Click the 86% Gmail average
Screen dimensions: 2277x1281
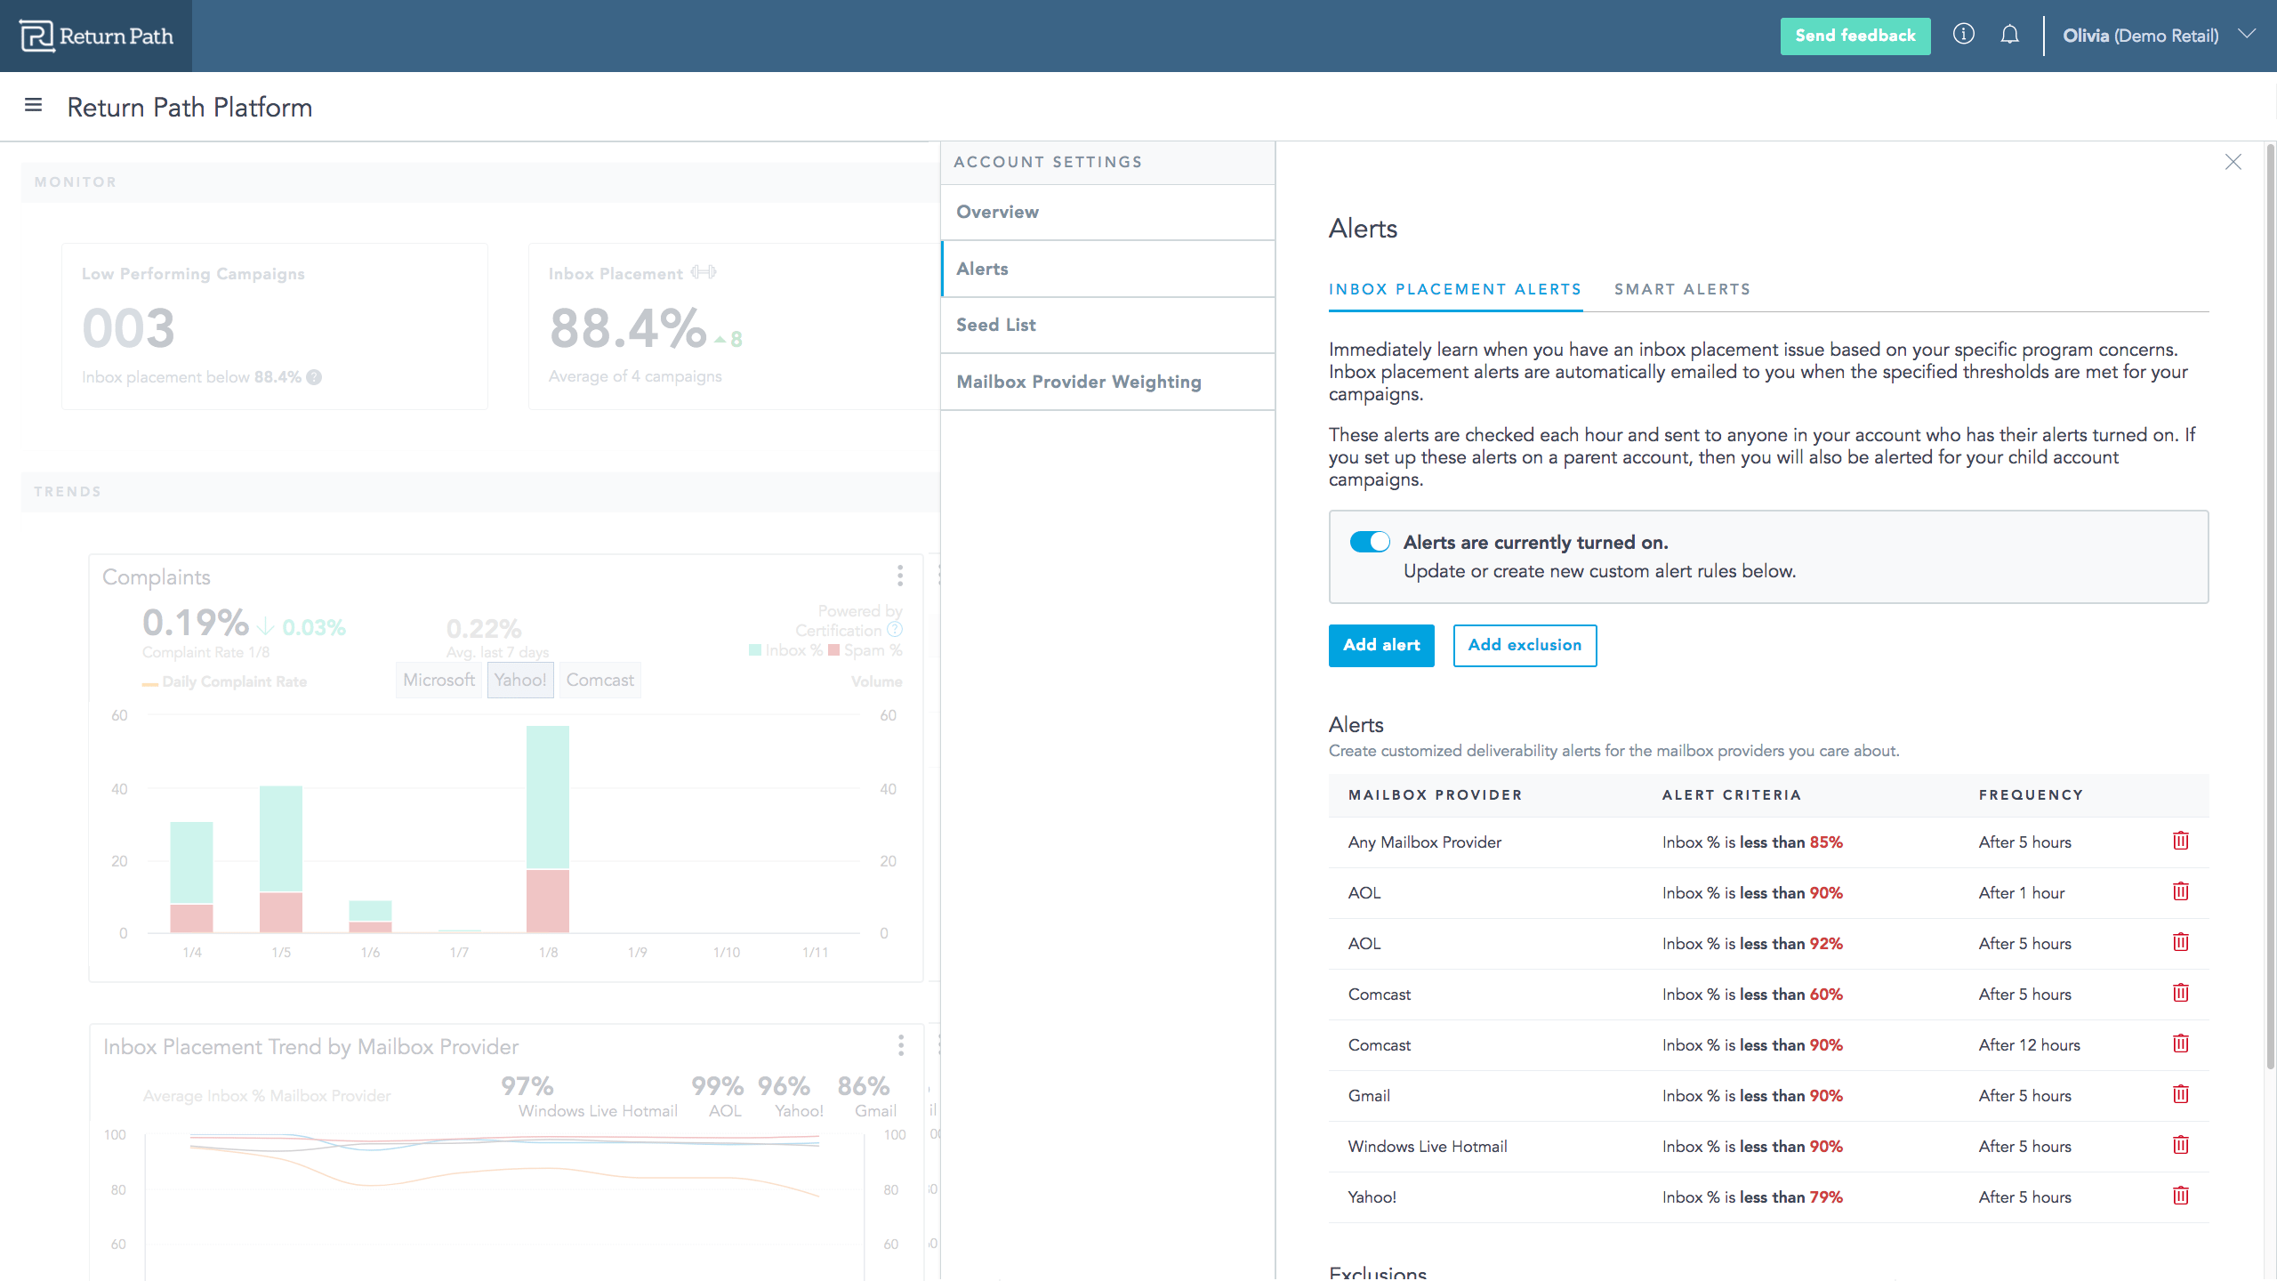coord(863,1085)
